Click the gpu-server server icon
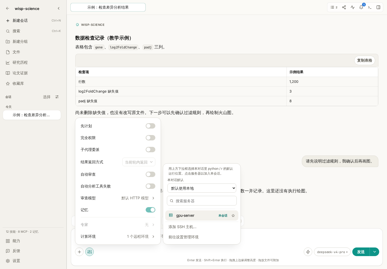This screenshot has width=387, height=269. pos(171,215)
